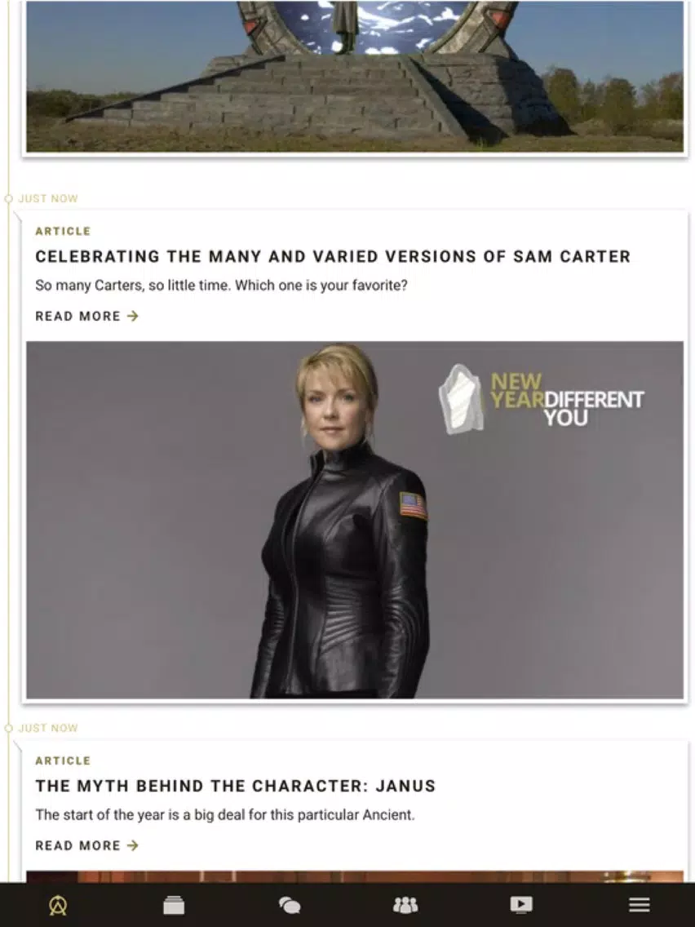
Task: Open the community people icon
Action: pyautogui.click(x=405, y=904)
